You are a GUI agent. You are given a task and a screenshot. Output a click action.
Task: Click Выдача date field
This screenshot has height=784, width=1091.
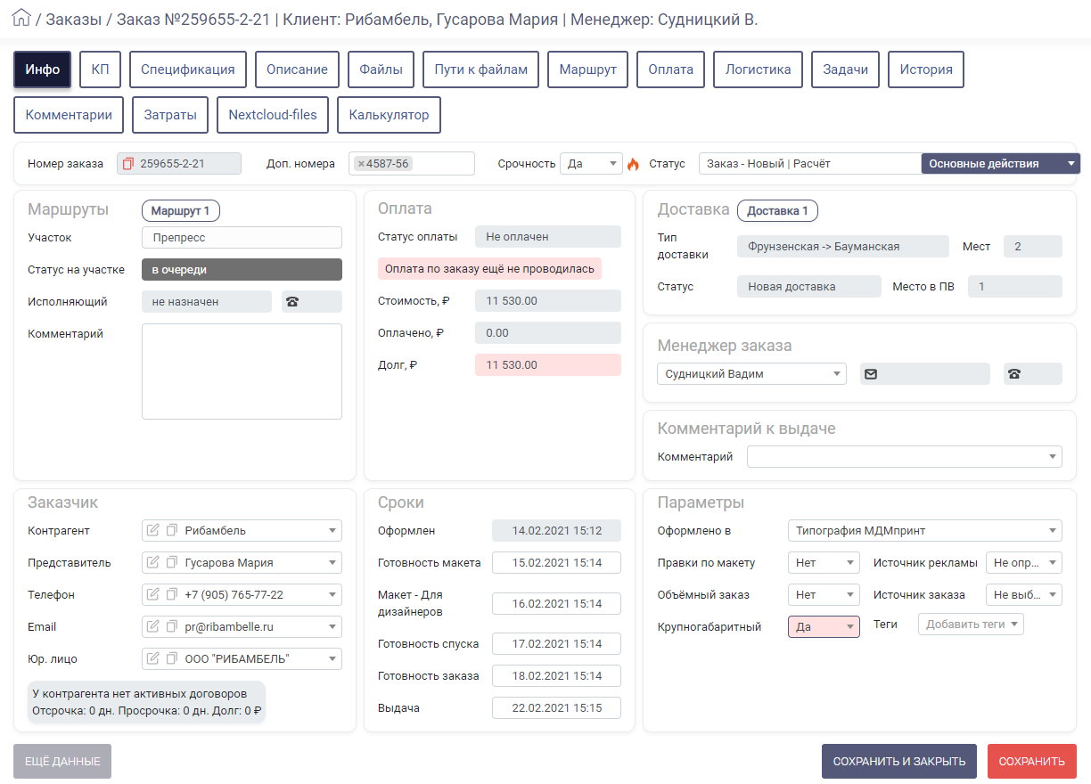pyautogui.click(x=556, y=708)
